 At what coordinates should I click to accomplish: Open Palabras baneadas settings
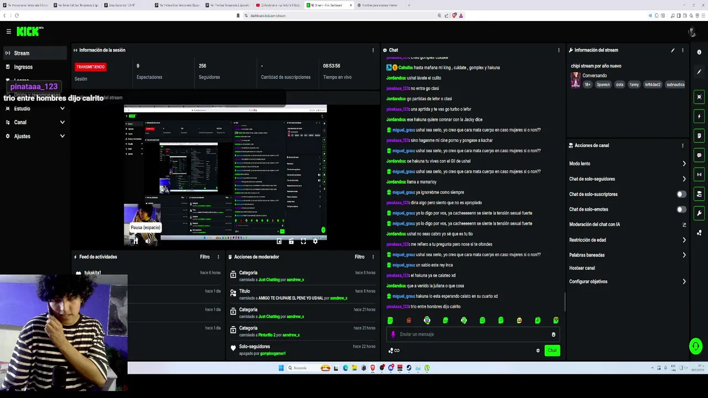pyautogui.click(x=627, y=255)
